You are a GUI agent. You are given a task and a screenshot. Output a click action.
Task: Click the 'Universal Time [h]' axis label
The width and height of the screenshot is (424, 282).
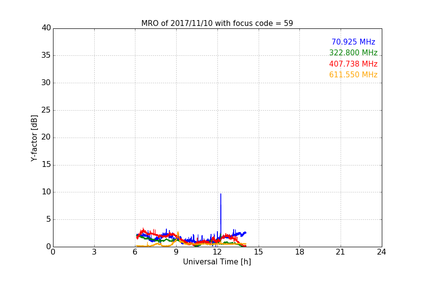[x=217, y=262]
